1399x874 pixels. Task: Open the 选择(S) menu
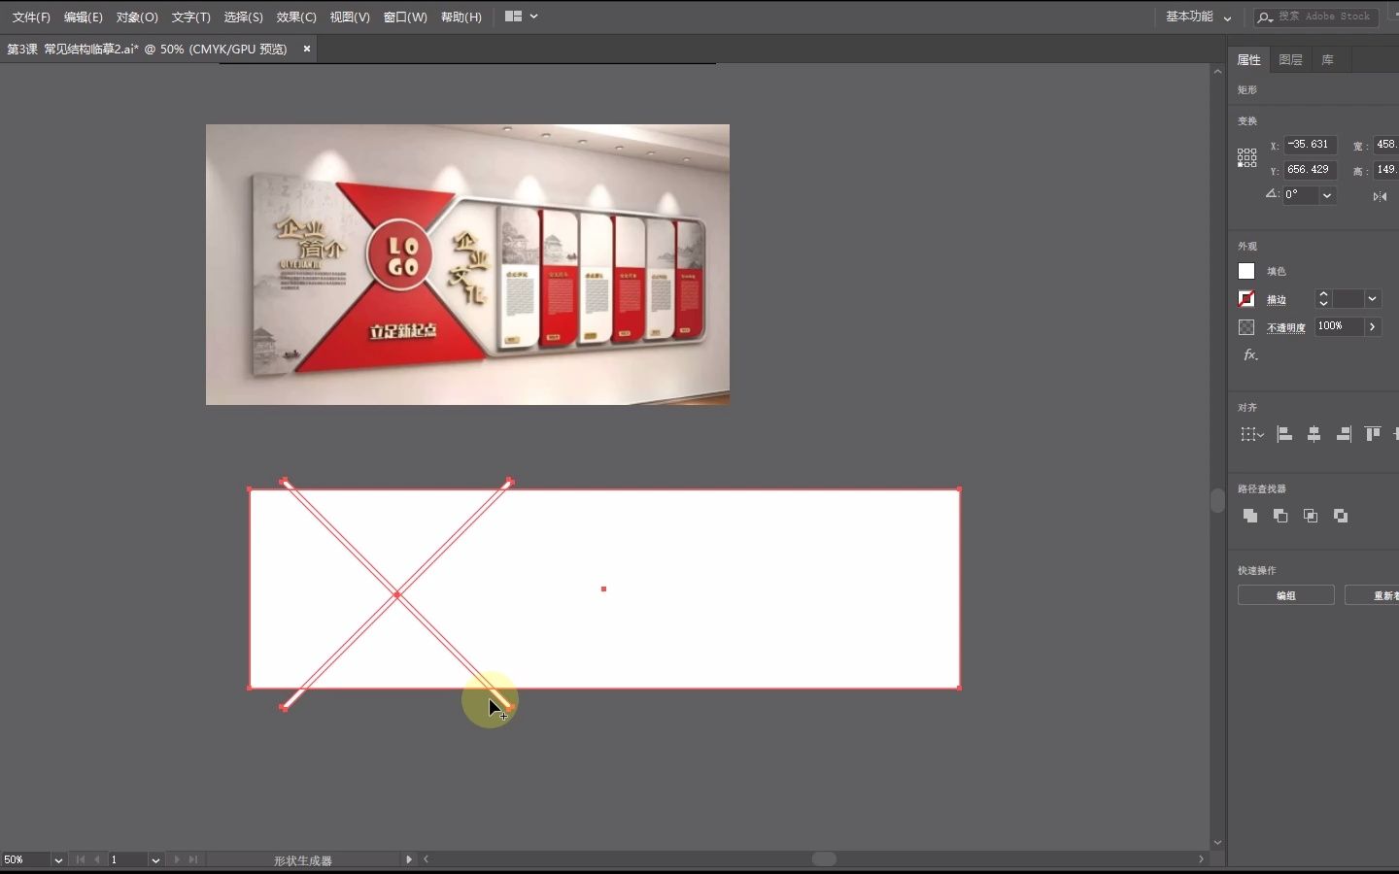[243, 17]
